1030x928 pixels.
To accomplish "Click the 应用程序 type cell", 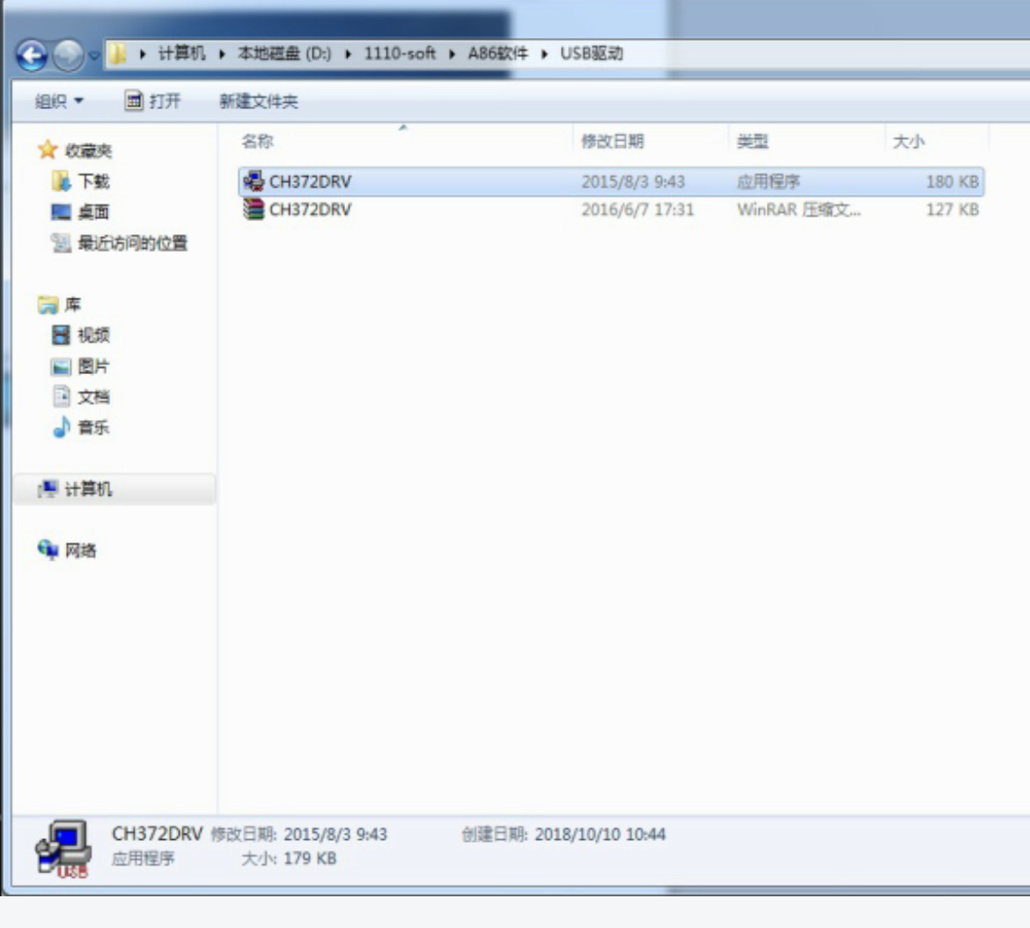I will (x=769, y=181).
